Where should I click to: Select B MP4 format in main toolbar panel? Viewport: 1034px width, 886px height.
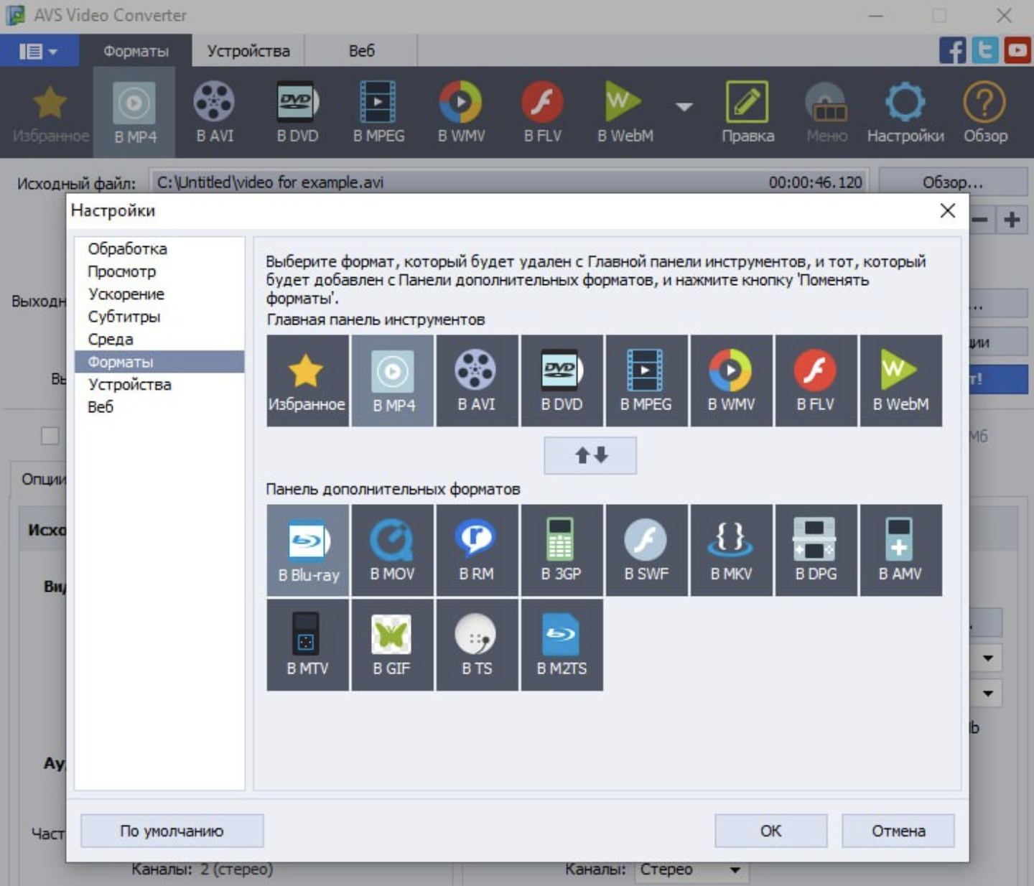pos(392,381)
